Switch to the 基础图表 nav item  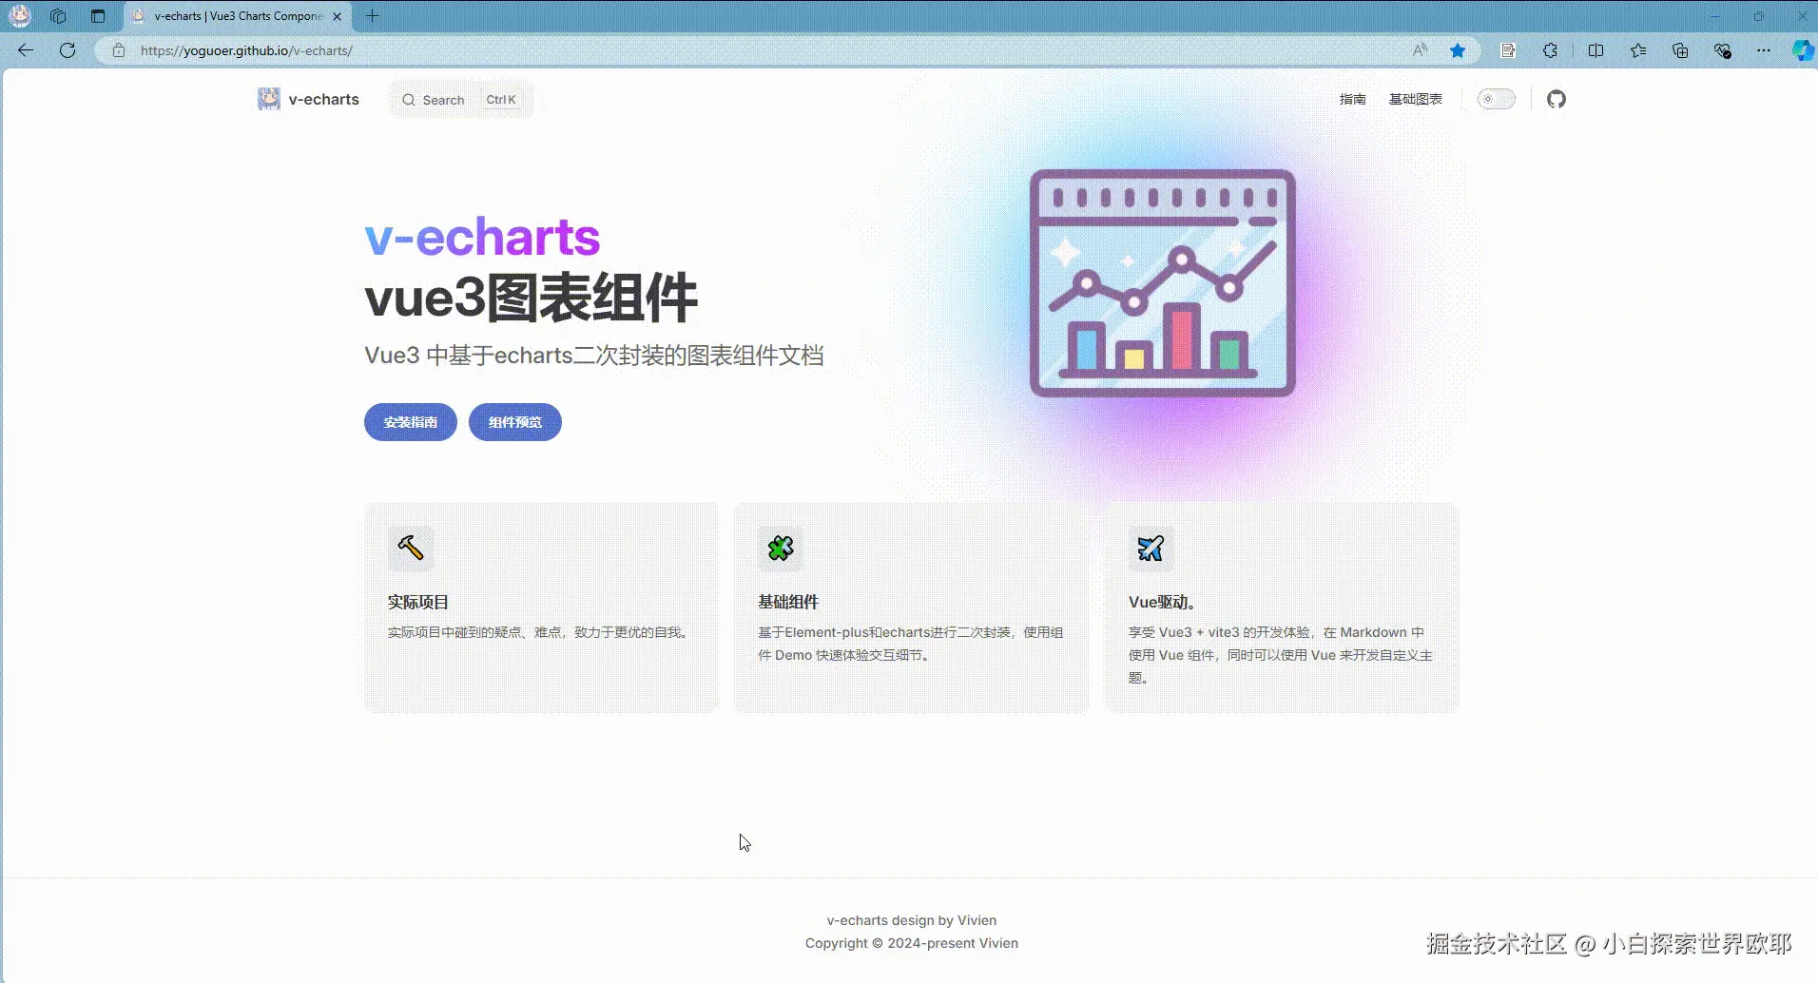1415,99
